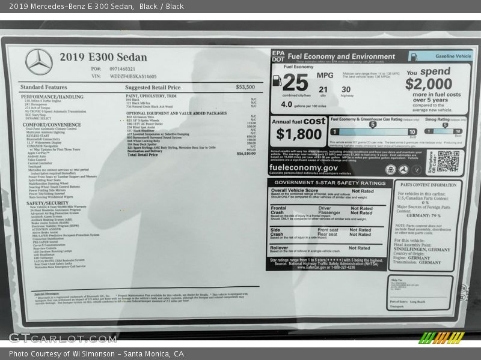
Task: Click 'SINDELFINGEN, GERMANY' assembly point
Action: (422, 250)
